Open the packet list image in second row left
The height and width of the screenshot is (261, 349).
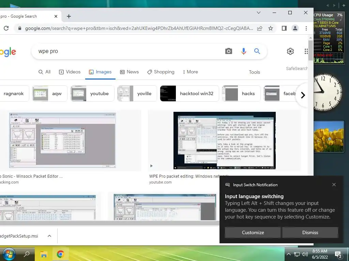[48, 208]
